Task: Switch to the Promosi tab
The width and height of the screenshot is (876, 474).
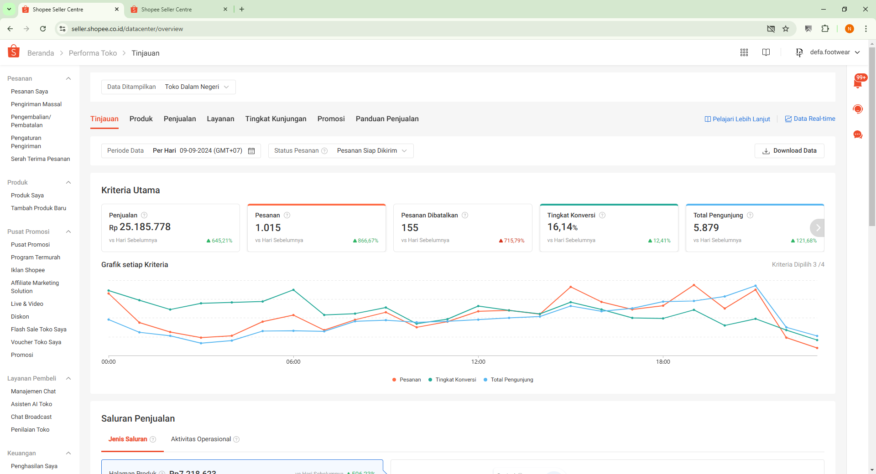Action: [x=331, y=119]
